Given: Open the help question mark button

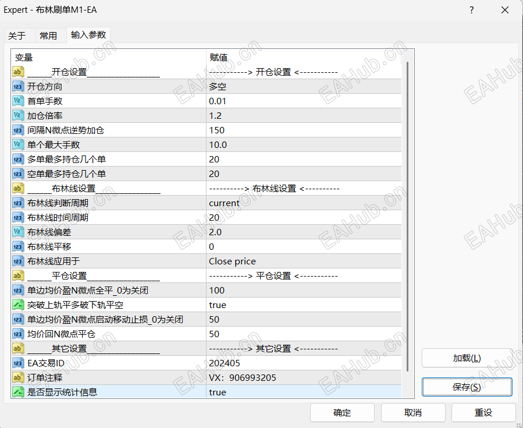Looking at the screenshot, I should 472,10.
